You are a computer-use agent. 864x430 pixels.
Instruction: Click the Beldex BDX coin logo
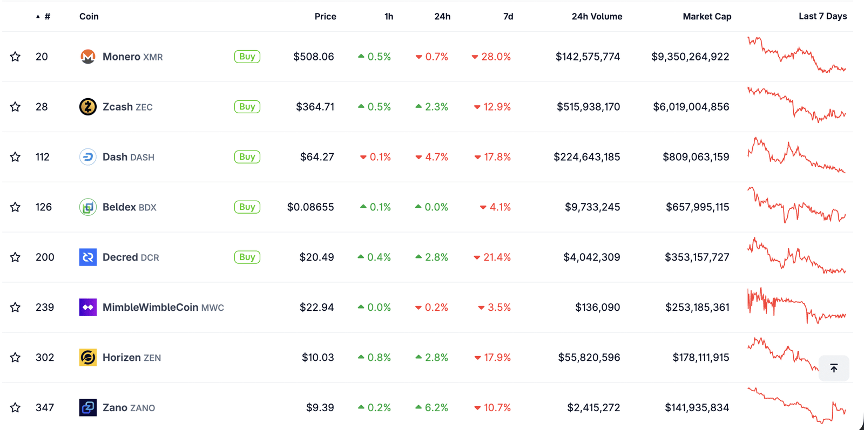pos(87,207)
